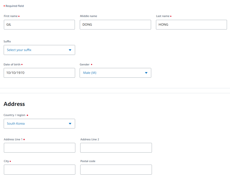This screenshot has height=178, width=230.
Task: Click the 'Select your suffix' placeholder text
Action: [x=19, y=50]
